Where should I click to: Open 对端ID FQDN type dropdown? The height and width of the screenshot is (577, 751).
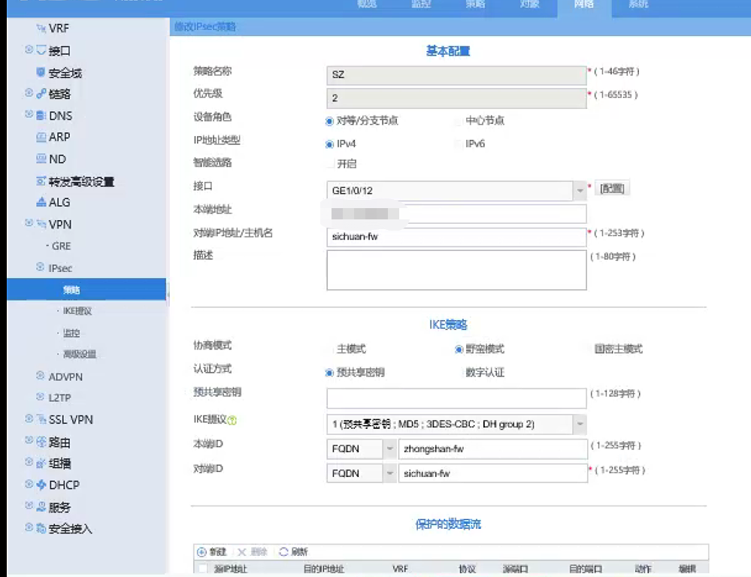(390, 473)
